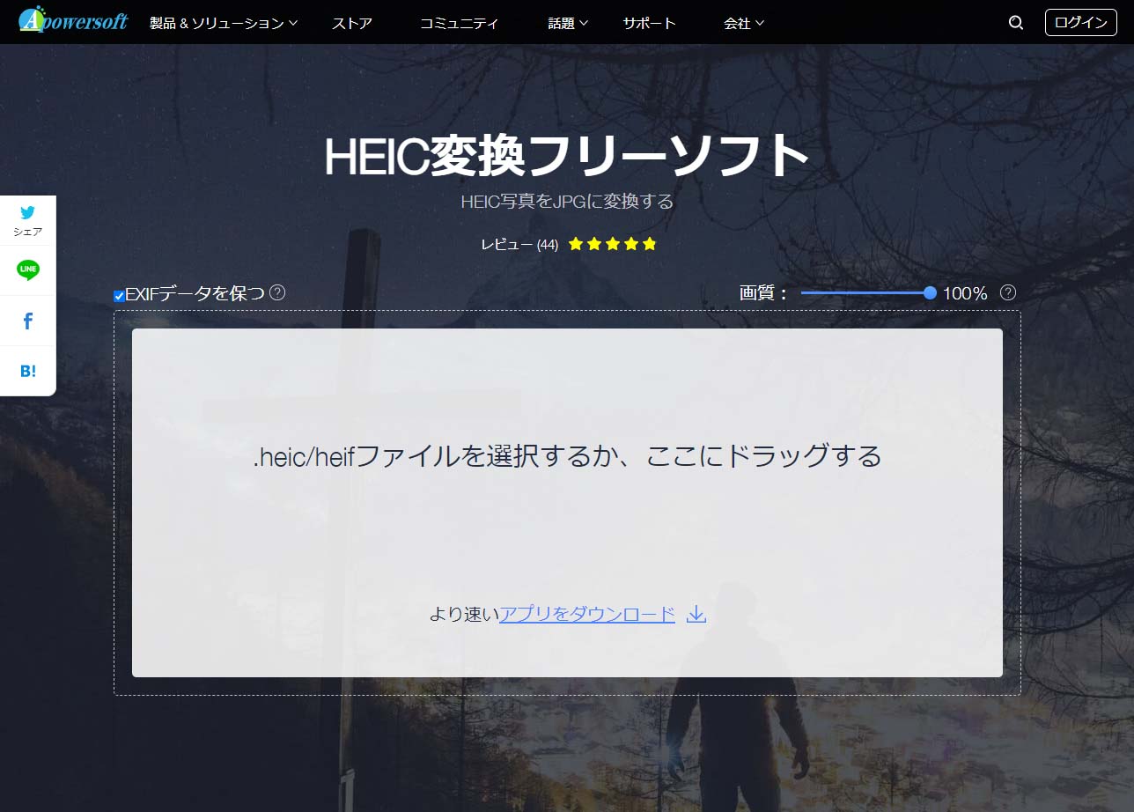Click the download arrow icon
Viewport: 1134px width, 812px height.
coord(696,614)
